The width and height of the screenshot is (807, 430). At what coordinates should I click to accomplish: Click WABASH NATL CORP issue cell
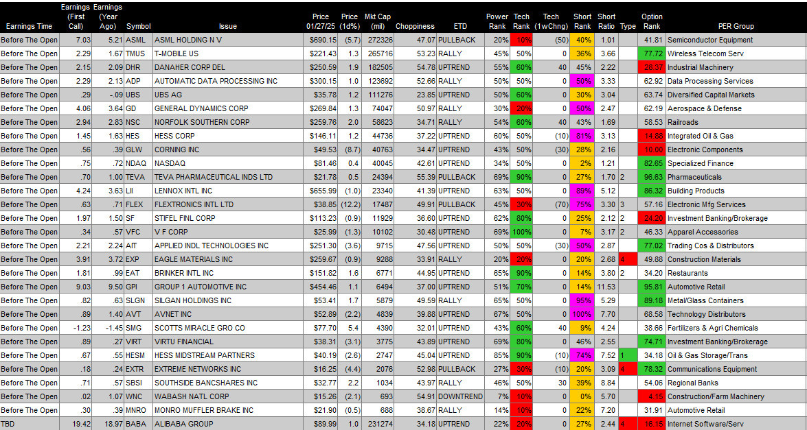(x=228, y=396)
